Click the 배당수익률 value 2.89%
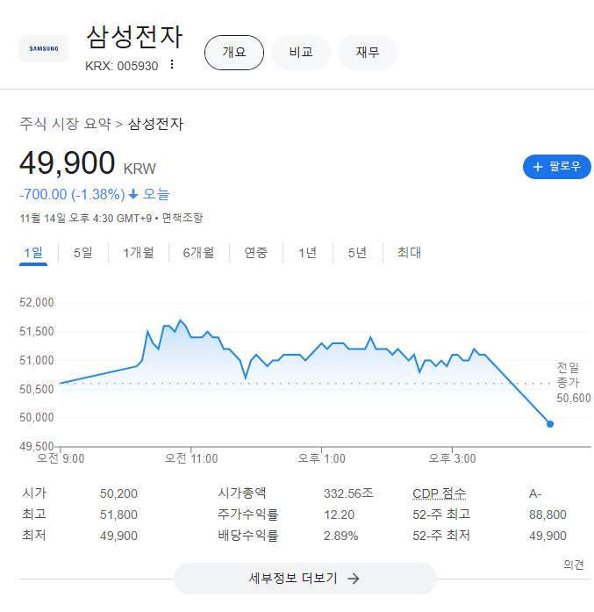Viewport: 594px width, 612px height. 341,536
